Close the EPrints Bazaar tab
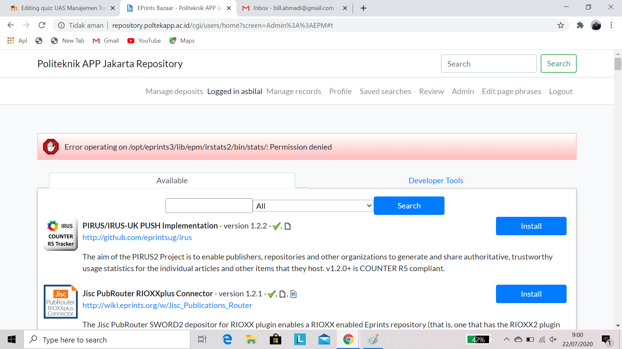 229,8
